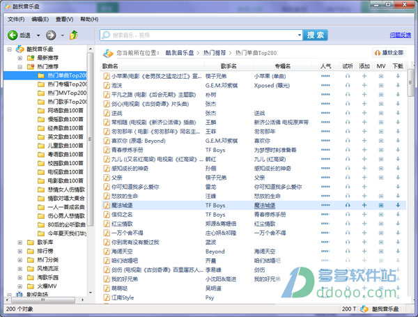Open the 帮助(H) menu
The width and height of the screenshot is (418, 317).
(89, 20)
